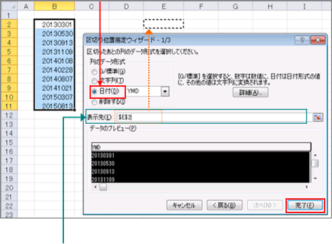This screenshot has width=332, height=244.
Task: Click the select-all corner of the worksheet
Action: point(9,6)
